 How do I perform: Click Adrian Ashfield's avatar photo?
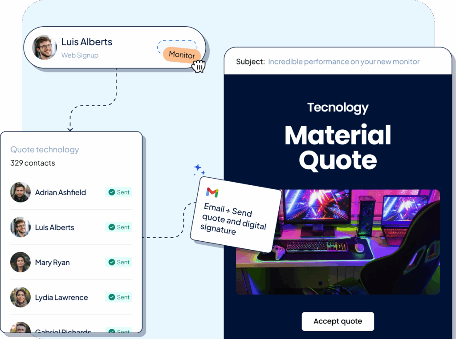coord(20,192)
